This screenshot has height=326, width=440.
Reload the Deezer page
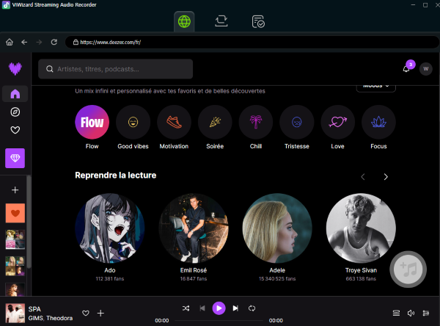[x=54, y=42]
